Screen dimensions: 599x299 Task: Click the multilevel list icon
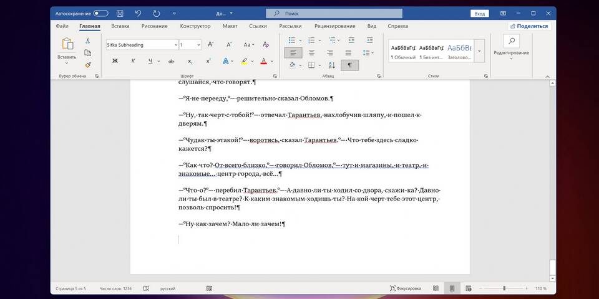pos(331,40)
